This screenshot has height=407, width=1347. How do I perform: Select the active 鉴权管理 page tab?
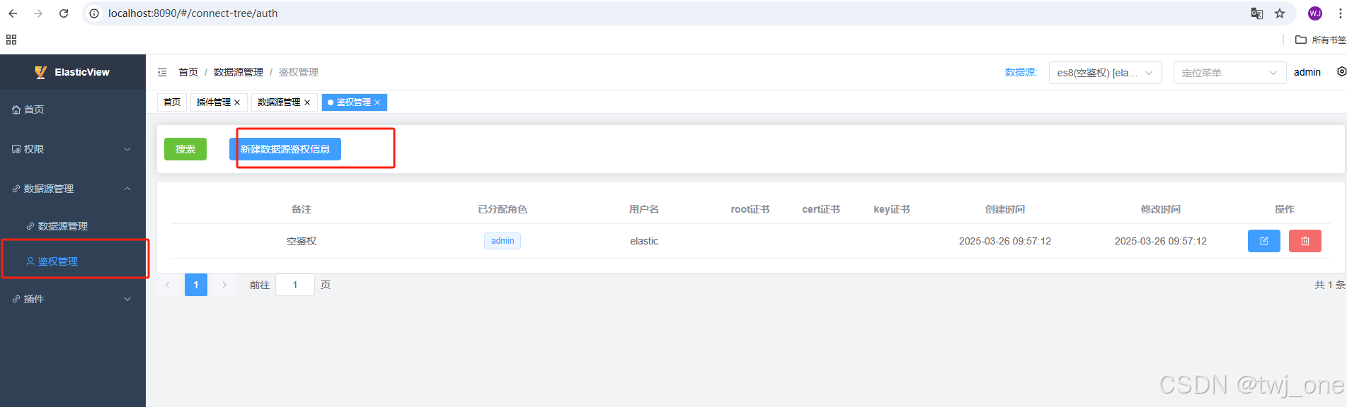tap(353, 102)
